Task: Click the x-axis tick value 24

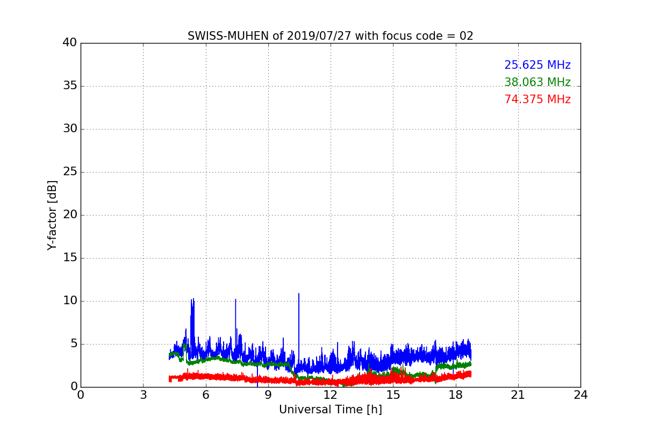Action: tap(580, 395)
